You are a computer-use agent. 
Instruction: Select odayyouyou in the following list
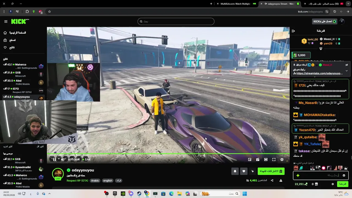[x=23, y=98]
